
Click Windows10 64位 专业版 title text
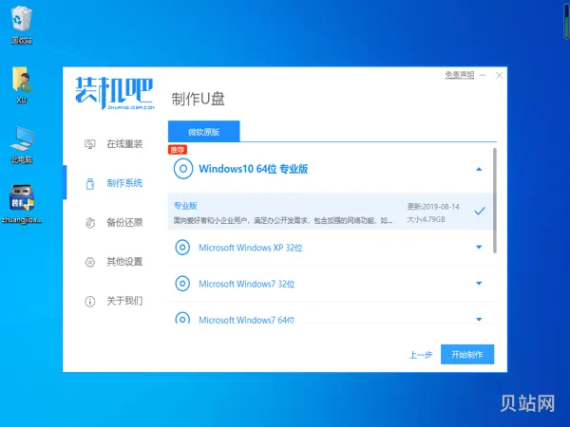[254, 169]
